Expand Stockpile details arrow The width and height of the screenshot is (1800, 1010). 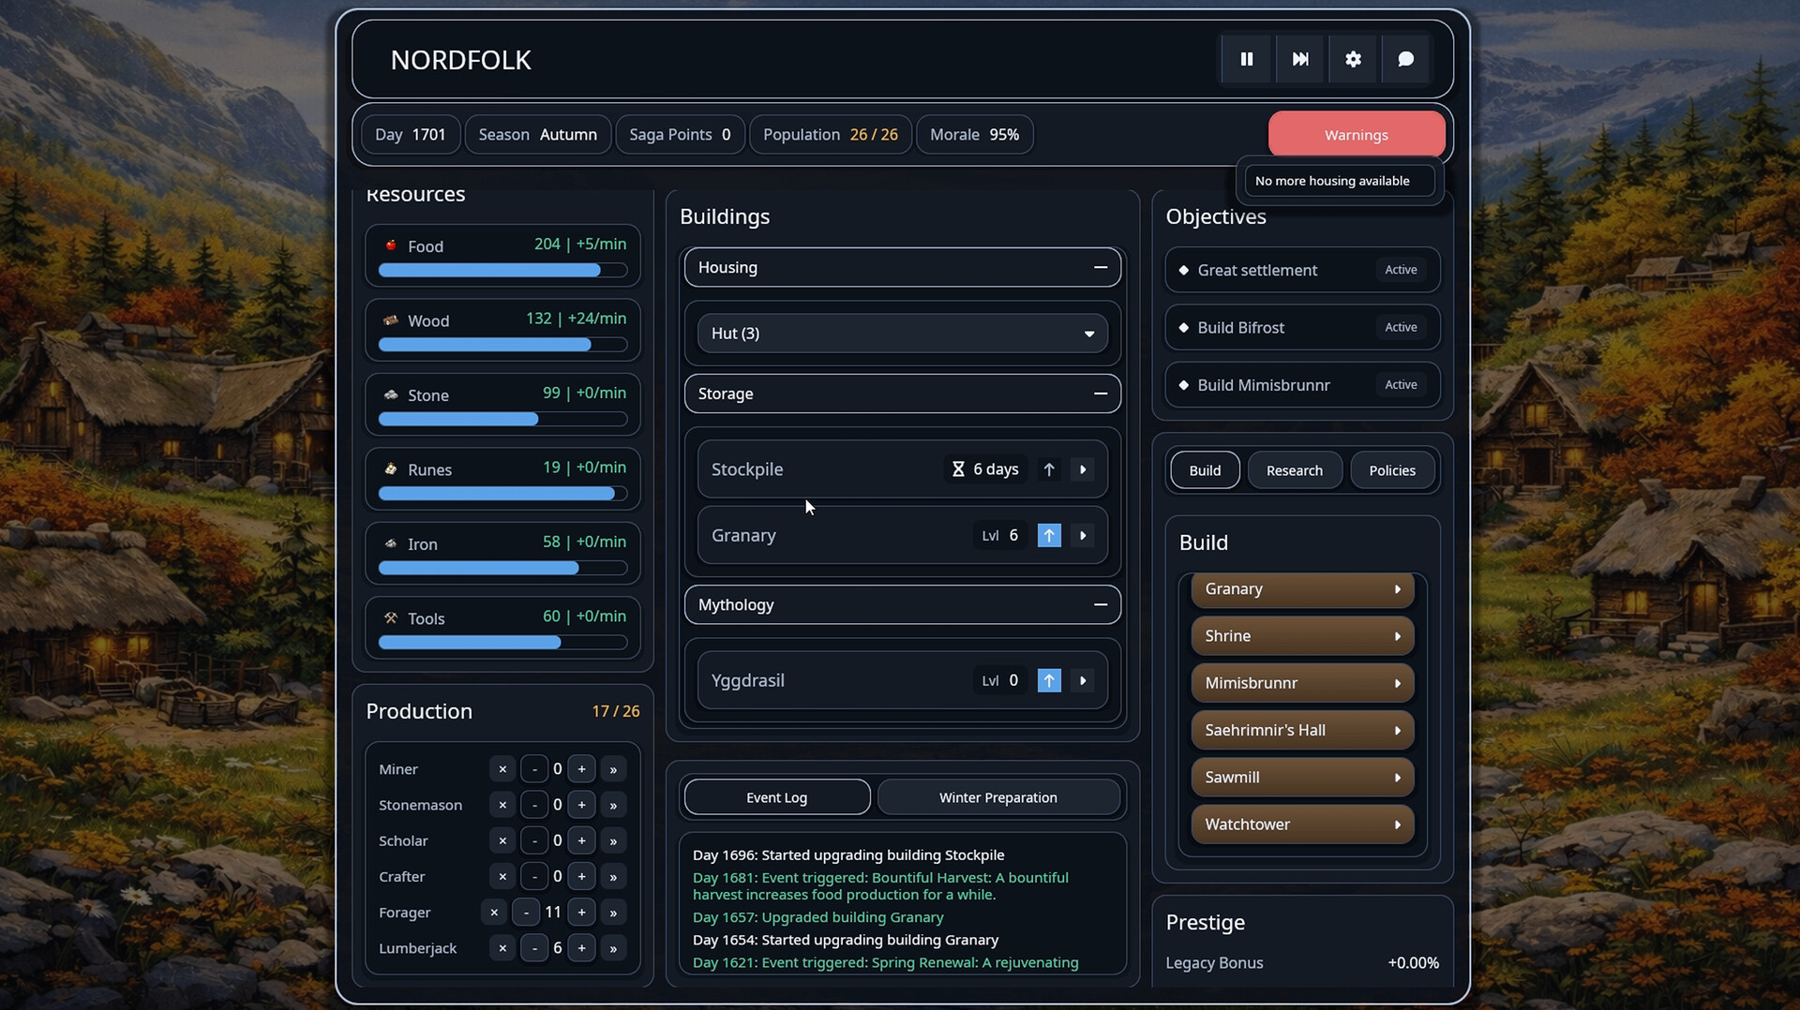[1083, 469]
